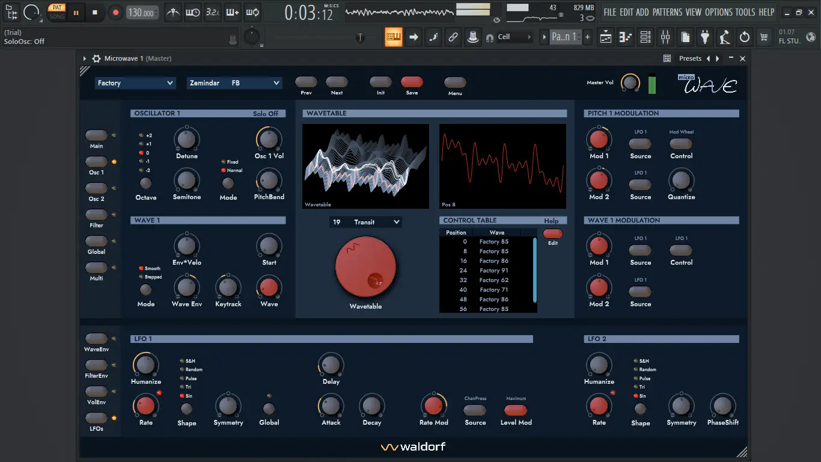Toggle the 3-2-1 recording countdown icon
The image size is (821, 462).
212,12
